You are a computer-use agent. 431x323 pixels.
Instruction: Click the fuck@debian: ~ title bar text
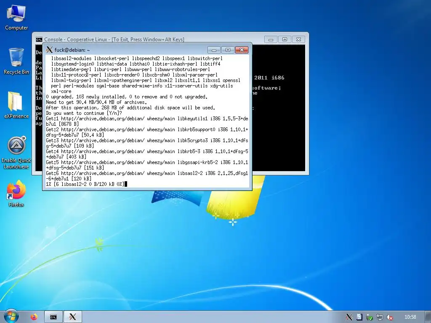tap(72, 50)
